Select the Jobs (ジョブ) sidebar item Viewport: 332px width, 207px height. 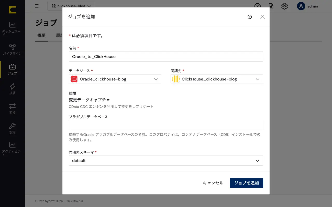[12, 69]
